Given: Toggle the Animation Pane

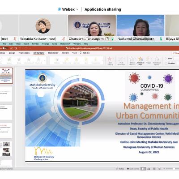Looking at the screenshot, I should 141,61.
